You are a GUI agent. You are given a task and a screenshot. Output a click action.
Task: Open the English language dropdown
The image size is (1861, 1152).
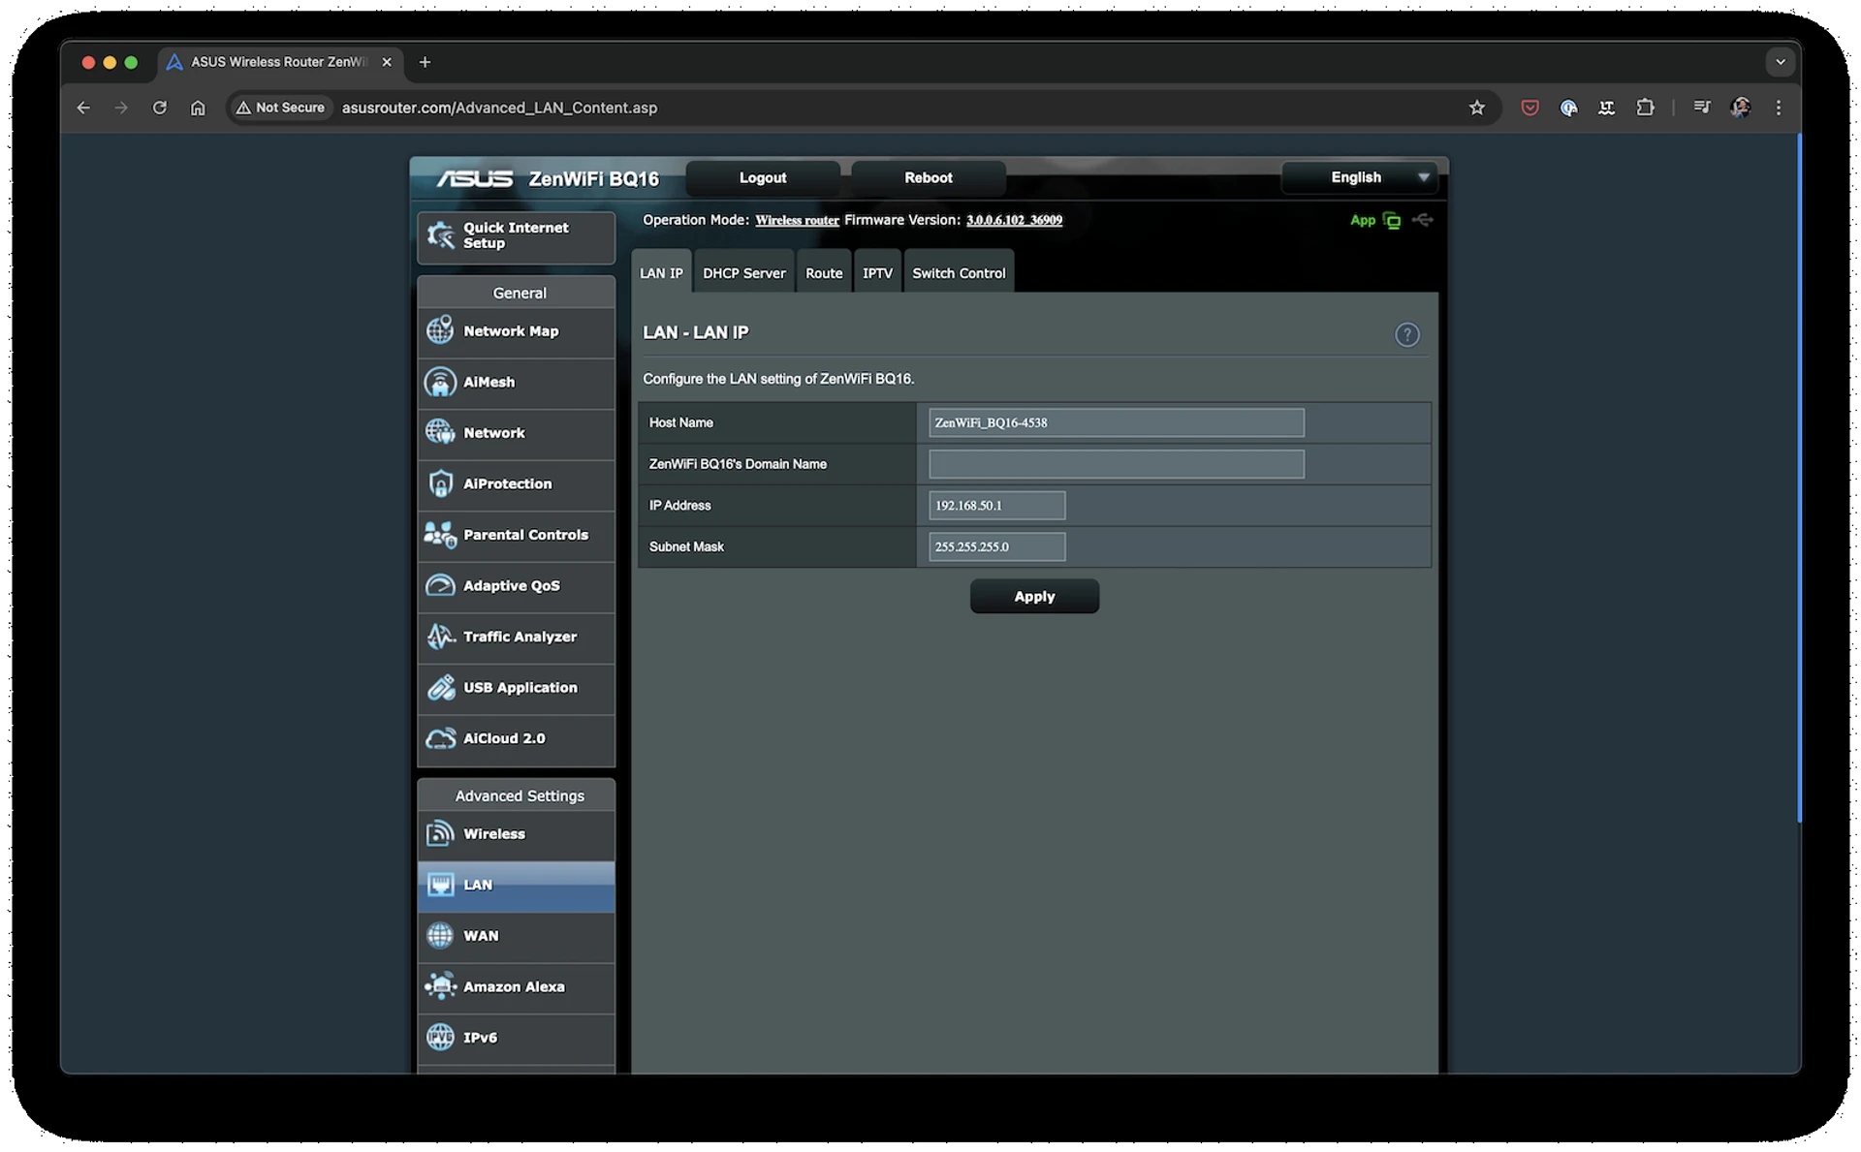(1359, 177)
